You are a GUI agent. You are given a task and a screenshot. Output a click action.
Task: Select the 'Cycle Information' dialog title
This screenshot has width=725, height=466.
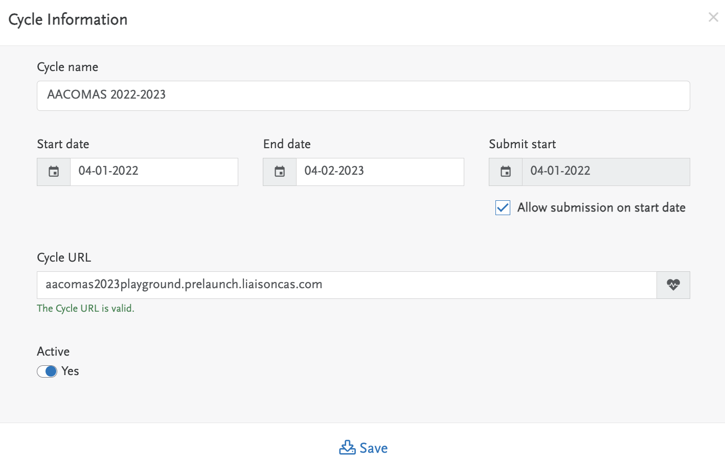pyautogui.click(x=68, y=20)
